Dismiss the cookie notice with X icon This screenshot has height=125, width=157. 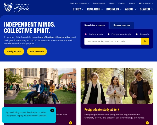[x=52, y=110]
